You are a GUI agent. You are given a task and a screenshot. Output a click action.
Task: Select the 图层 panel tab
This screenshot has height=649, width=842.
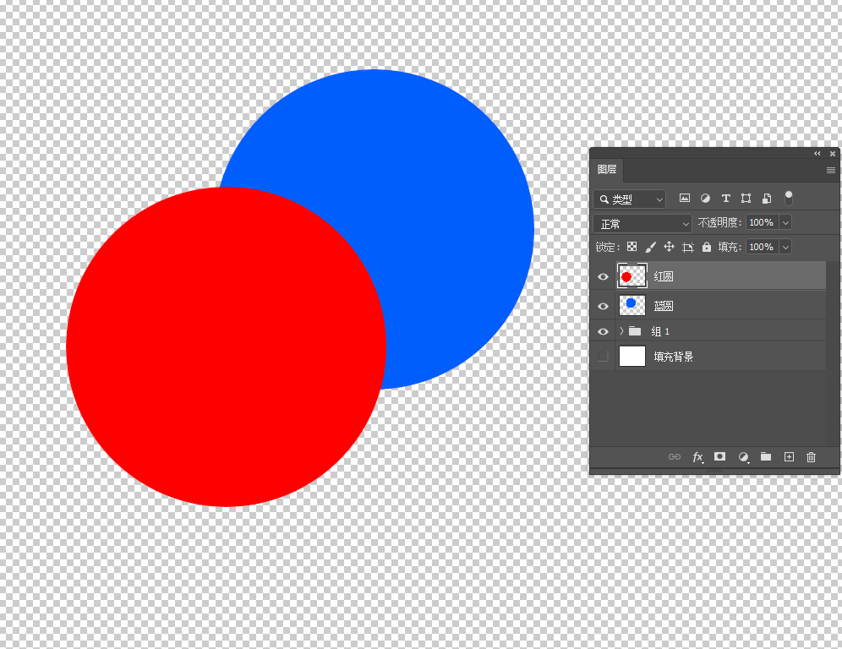pyautogui.click(x=607, y=170)
